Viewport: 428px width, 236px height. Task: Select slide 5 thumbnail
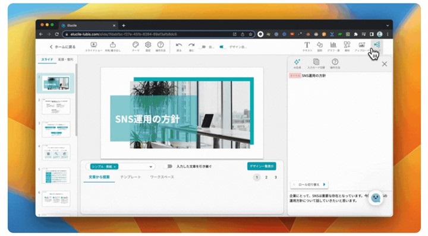[x=56, y=176]
